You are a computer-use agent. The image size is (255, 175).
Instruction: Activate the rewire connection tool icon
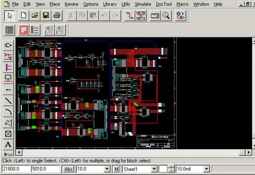(129, 16)
